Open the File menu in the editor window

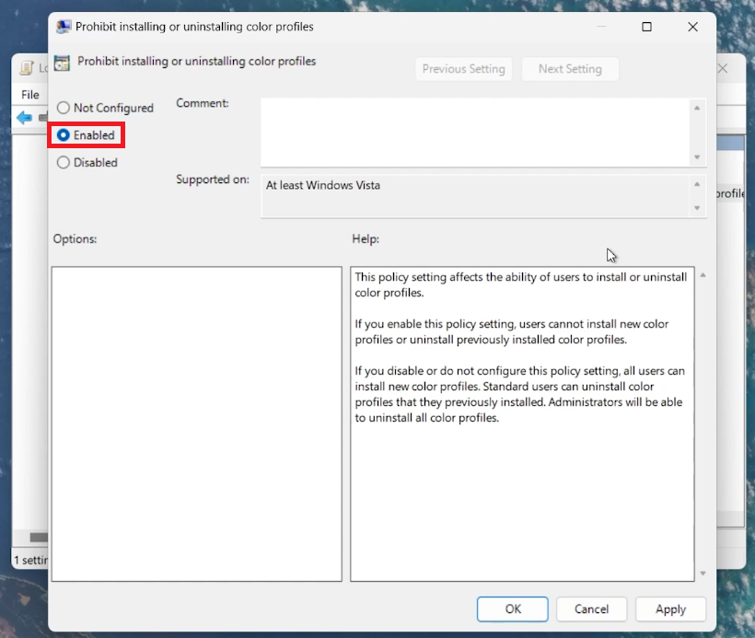(x=29, y=94)
